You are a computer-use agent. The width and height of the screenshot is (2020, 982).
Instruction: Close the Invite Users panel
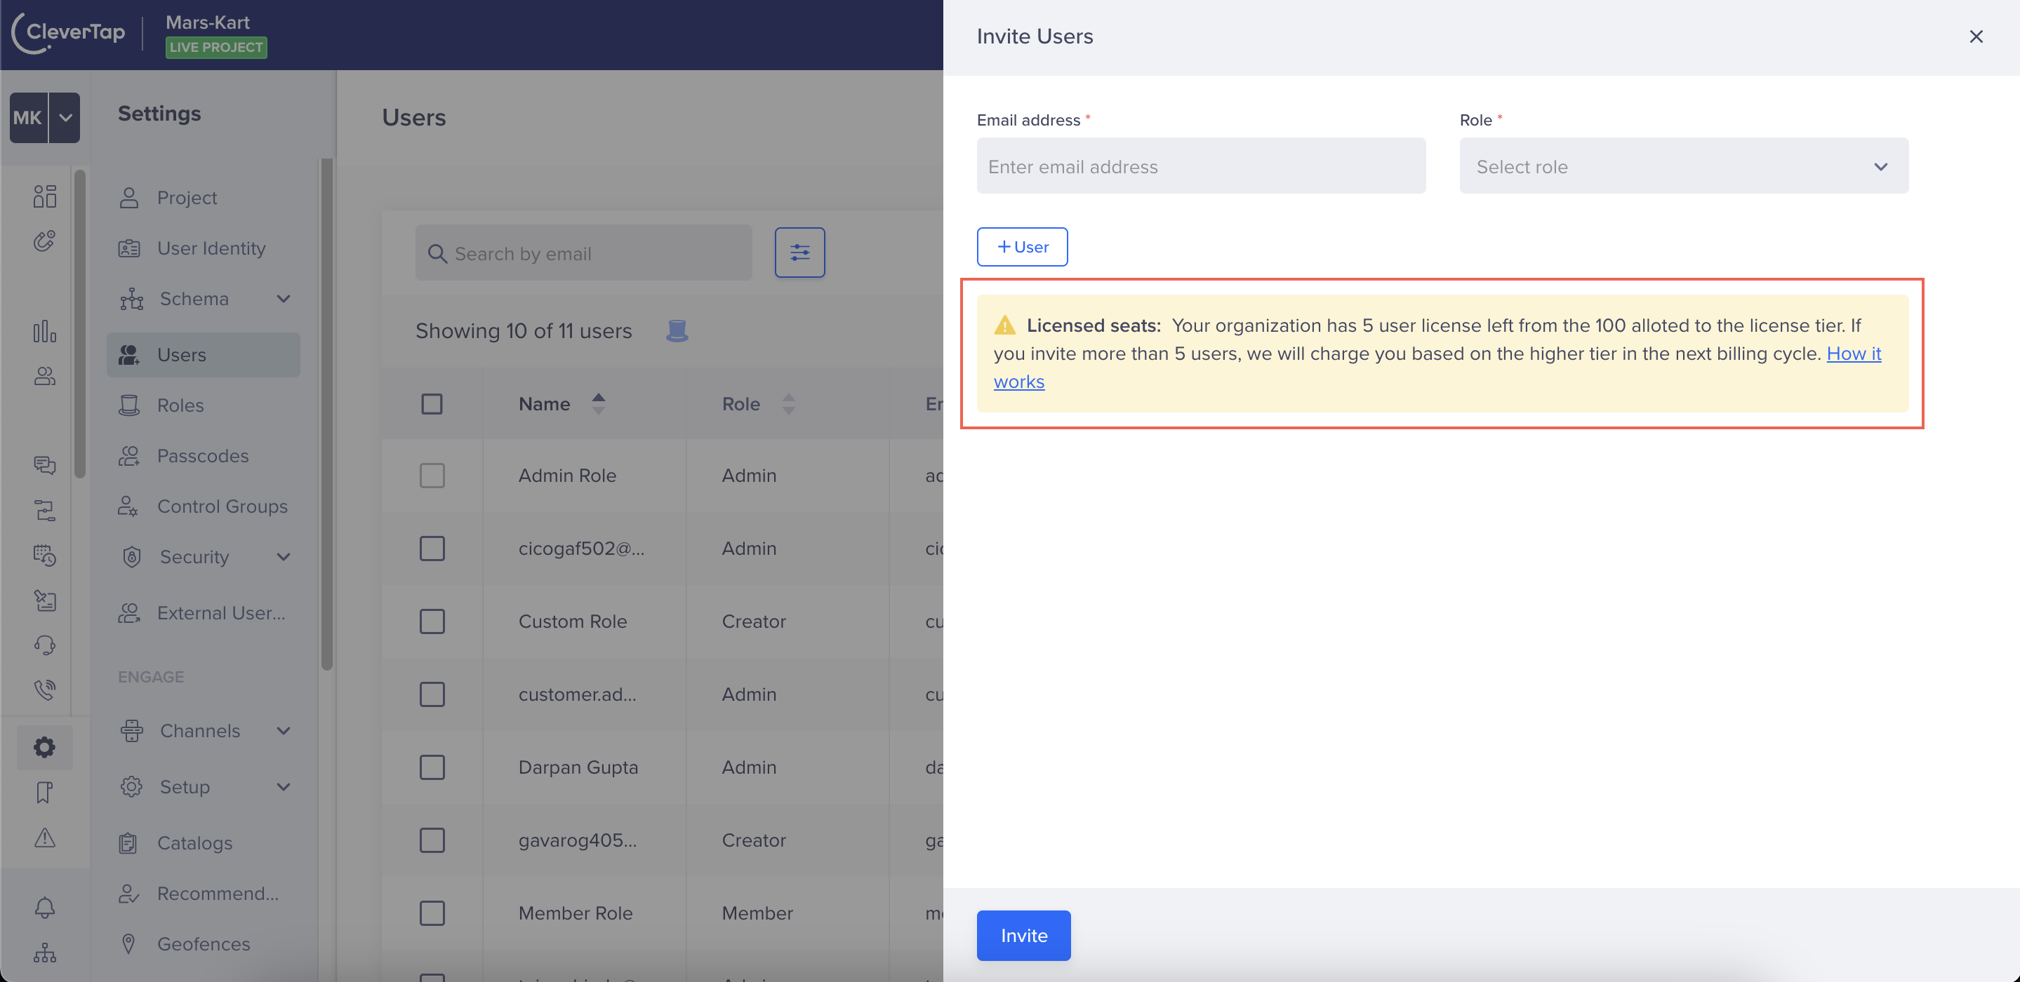pyautogui.click(x=1975, y=37)
